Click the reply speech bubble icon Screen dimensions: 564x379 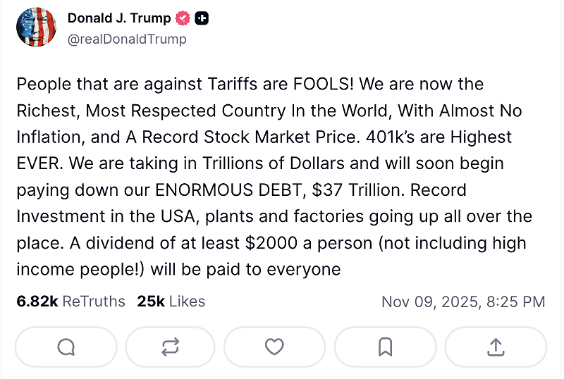[x=66, y=347]
